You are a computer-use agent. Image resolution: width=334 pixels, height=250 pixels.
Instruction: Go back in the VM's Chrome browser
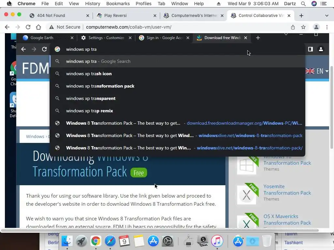[x=23, y=49]
